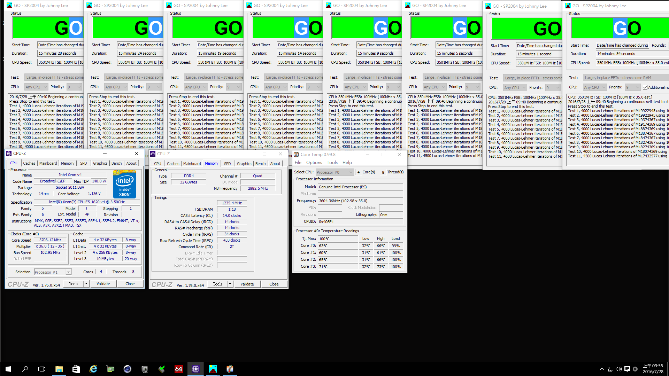Viewport: 669px width, 376px height.
Task: Click Intel Xeon logo in CPU-Z
Action: point(124,184)
